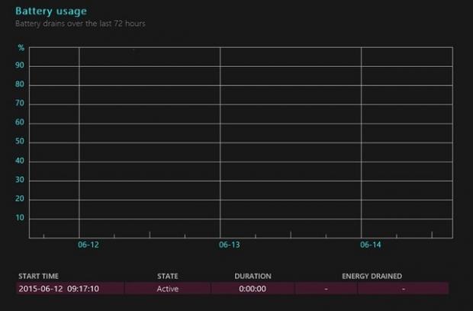The width and height of the screenshot is (473, 311).
Task: Click the ENERGY DRAINED column header
Action: coord(372,276)
